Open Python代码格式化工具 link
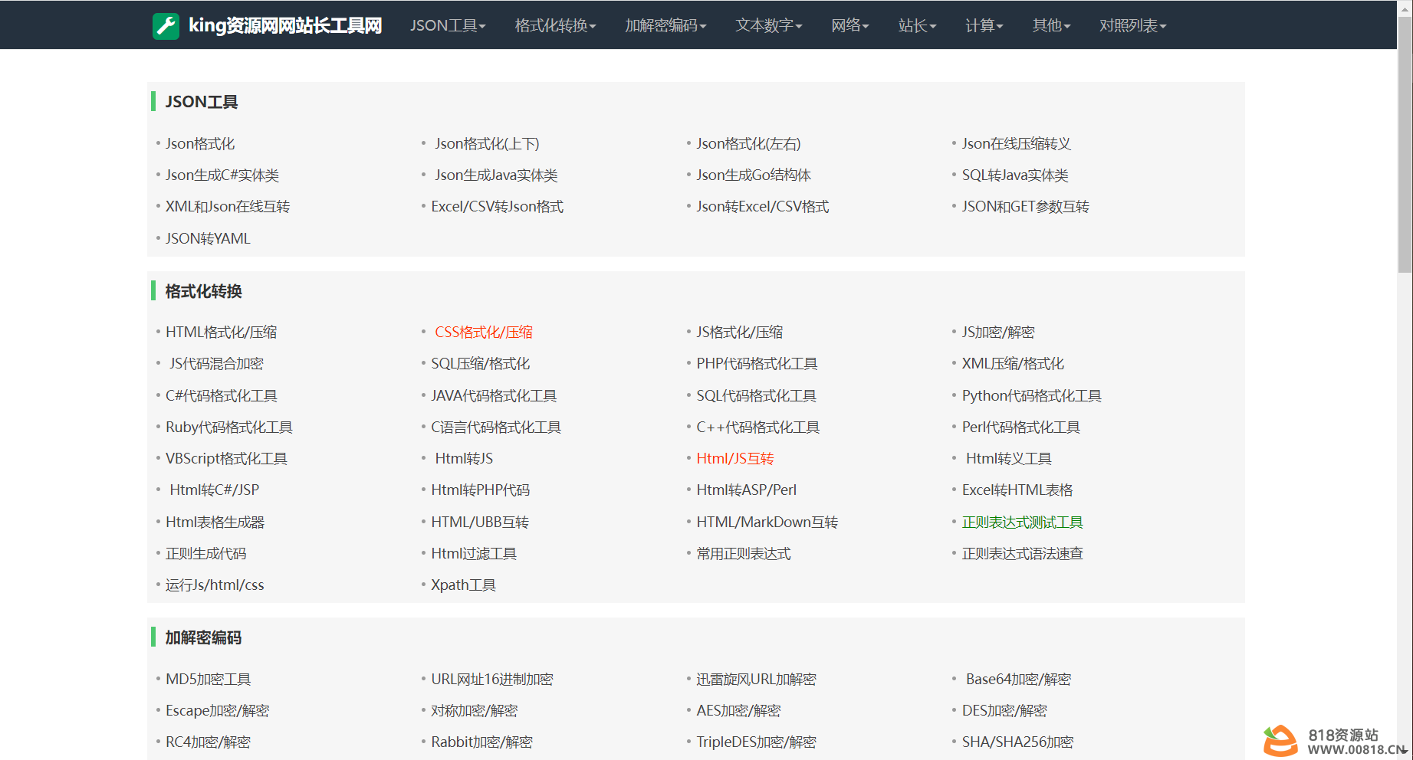 pos(1031,396)
